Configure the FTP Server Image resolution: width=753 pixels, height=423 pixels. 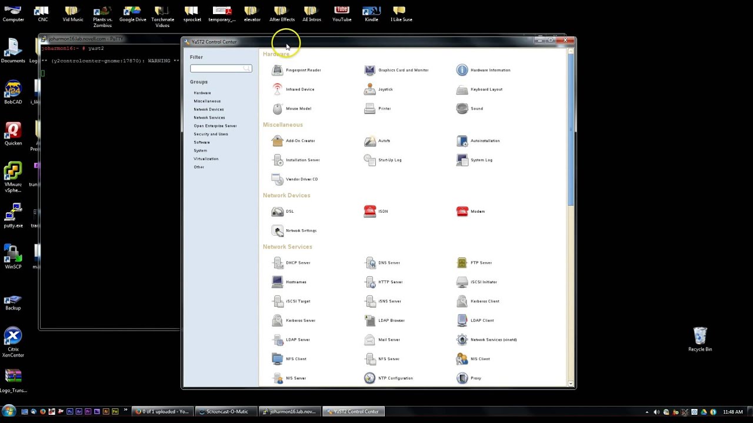coord(474,263)
